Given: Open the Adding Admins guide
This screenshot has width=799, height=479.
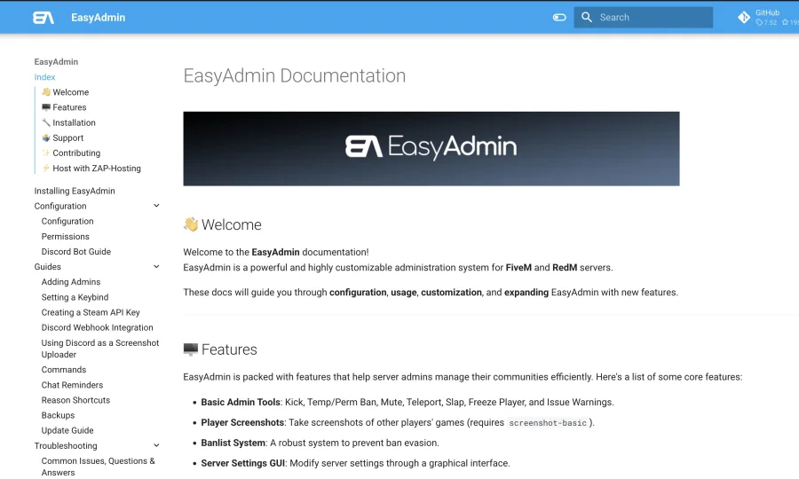Looking at the screenshot, I should 71,282.
